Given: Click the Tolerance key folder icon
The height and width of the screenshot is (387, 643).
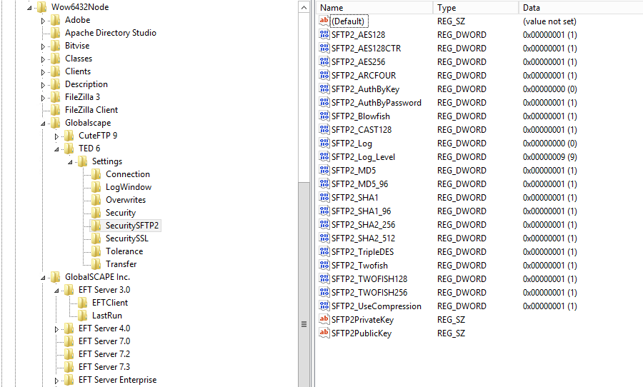Looking at the screenshot, I should pyautogui.click(x=96, y=251).
